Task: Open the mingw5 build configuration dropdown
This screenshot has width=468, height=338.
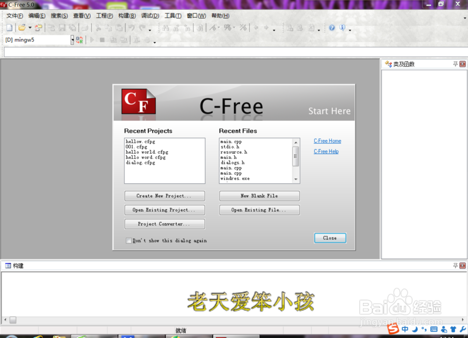Action: pyautogui.click(x=73, y=40)
